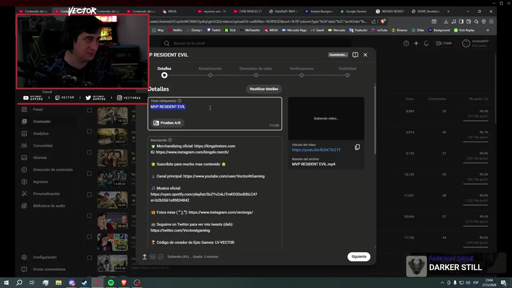
Task: Click the sparkle Ask Studio icon
Action: (x=416, y=43)
